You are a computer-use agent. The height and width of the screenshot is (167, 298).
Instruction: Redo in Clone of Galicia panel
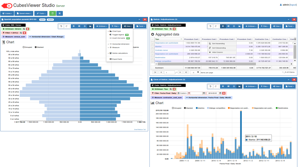[x=216, y=87]
